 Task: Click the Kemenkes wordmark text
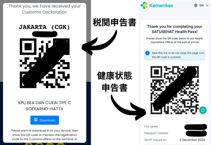161,6
